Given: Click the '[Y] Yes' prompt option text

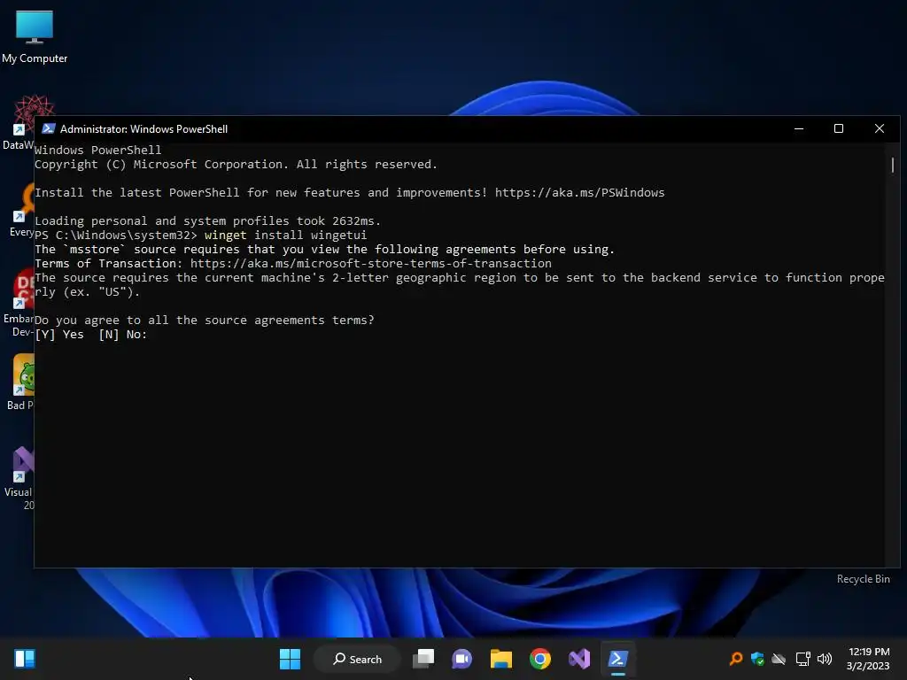Looking at the screenshot, I should (x=59, y=335).
